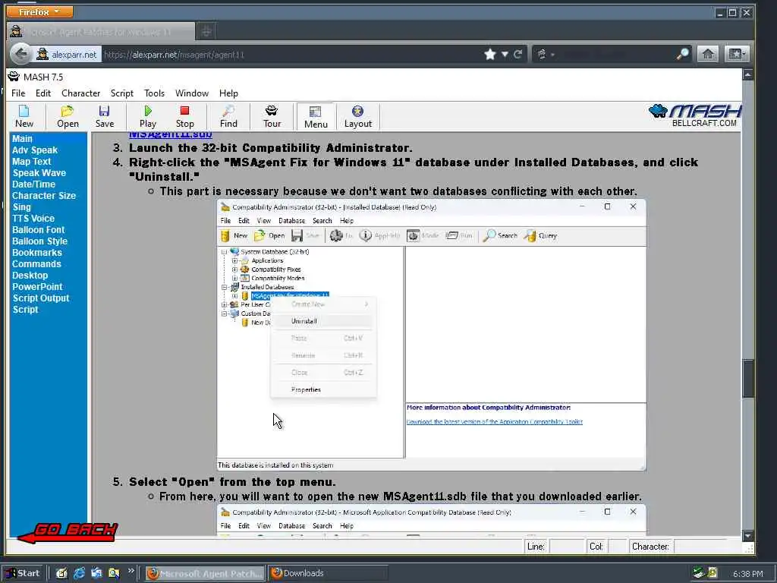The width and height of the screenshot is (777, 583).
Task: Open the Help menu in MASH
Action: click(228, 93)
